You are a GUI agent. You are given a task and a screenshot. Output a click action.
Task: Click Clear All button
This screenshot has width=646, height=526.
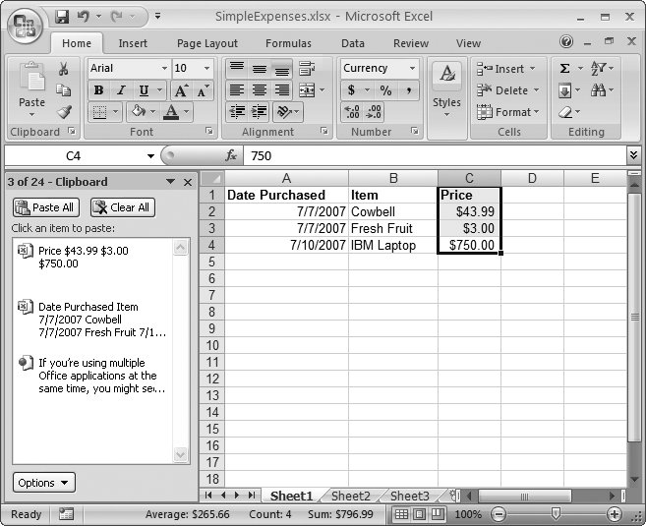(123, 207)
